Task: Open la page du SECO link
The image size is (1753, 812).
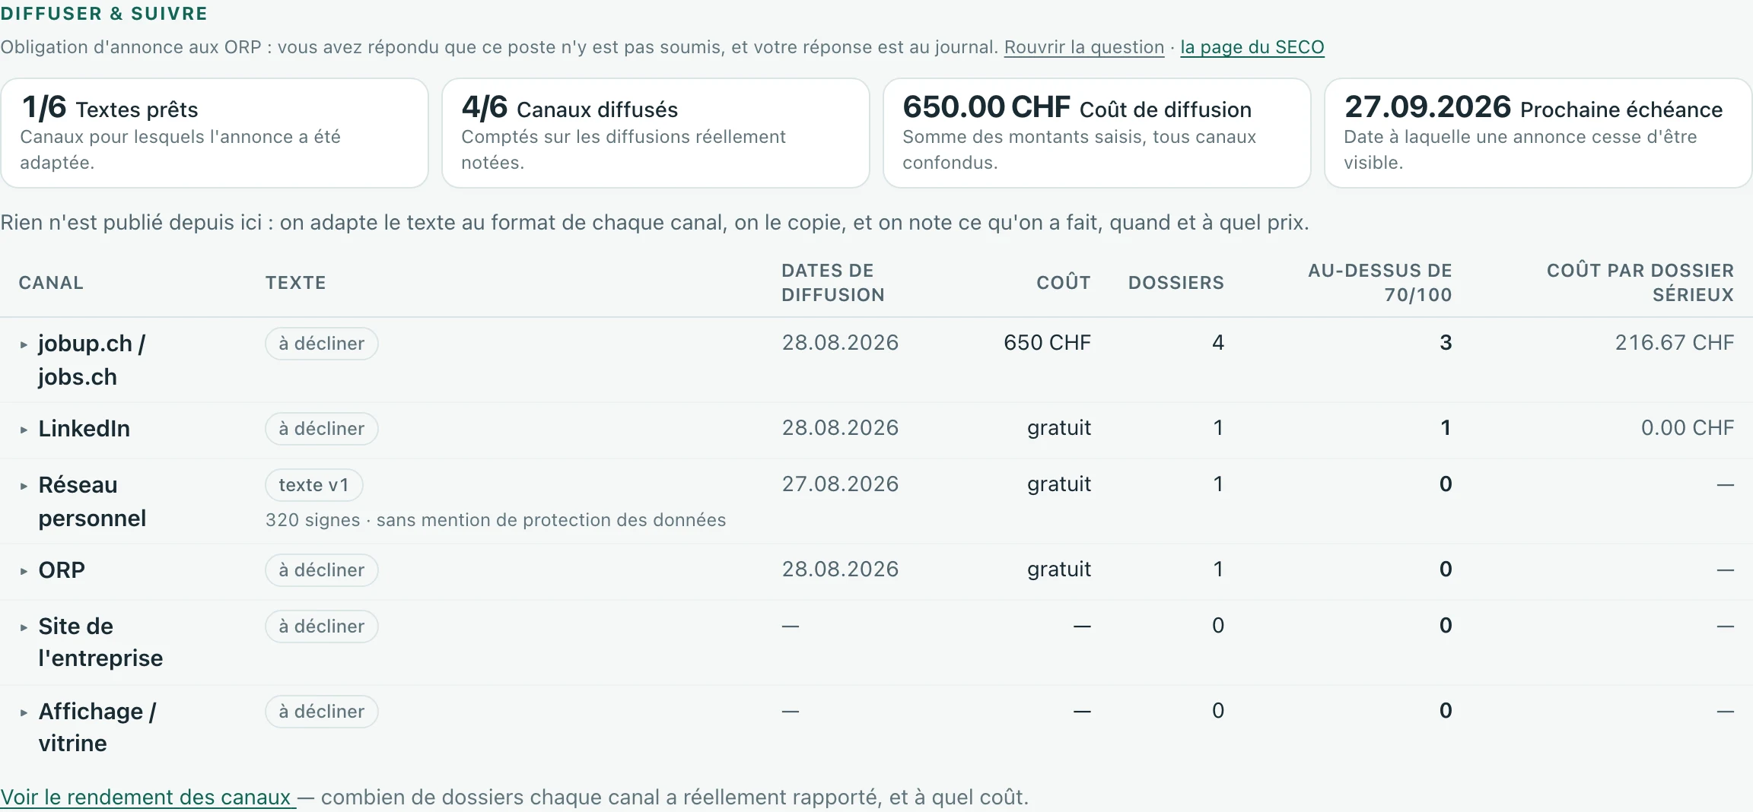Action: 1252,47
